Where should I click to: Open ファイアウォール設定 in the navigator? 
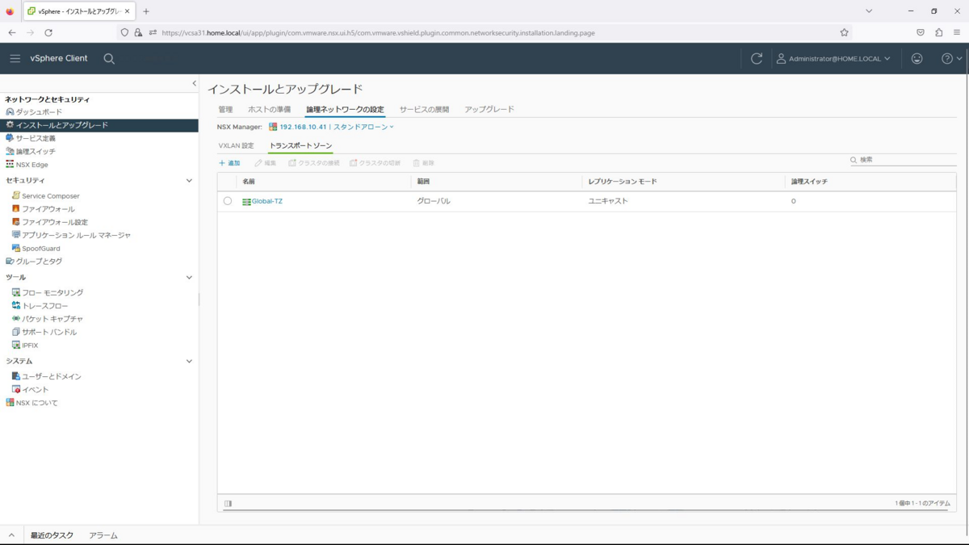tap(54, 222)
